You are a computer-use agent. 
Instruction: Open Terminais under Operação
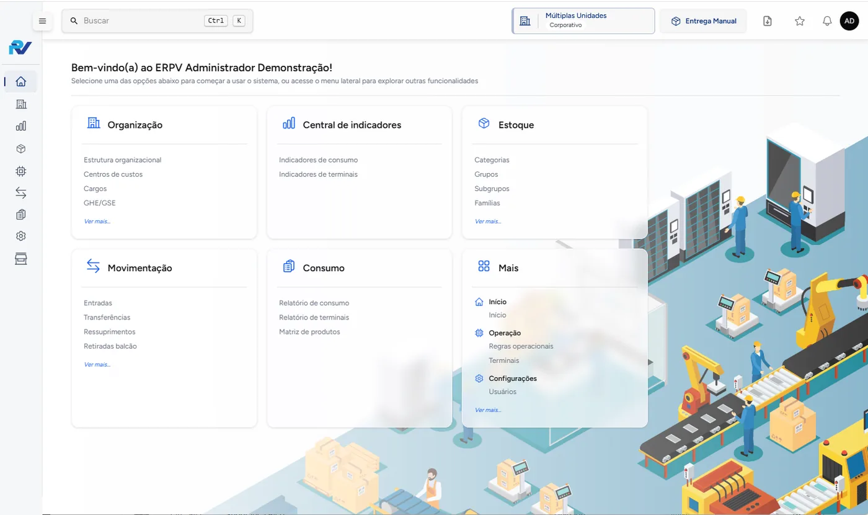[x=504, y=361]
